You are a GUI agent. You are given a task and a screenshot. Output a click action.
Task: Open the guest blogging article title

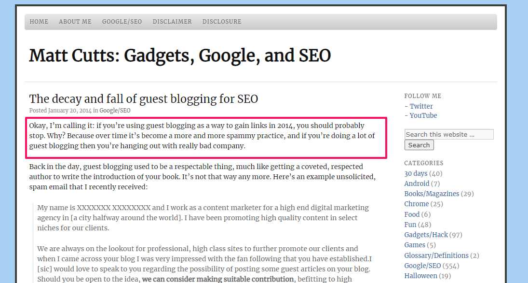tap(144, 99)
